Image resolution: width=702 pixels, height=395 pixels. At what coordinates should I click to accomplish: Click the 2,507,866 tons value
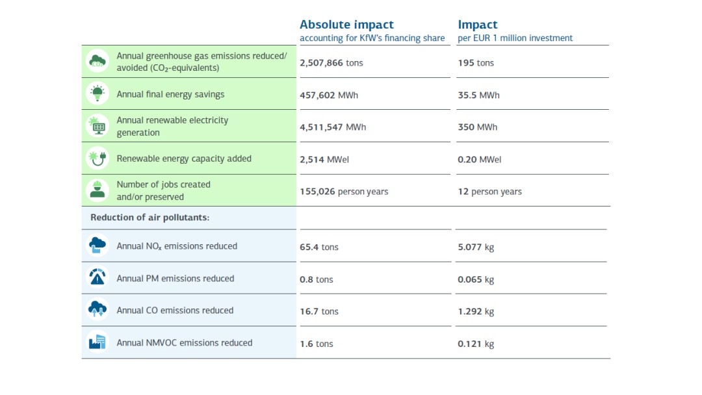[333, 63]
